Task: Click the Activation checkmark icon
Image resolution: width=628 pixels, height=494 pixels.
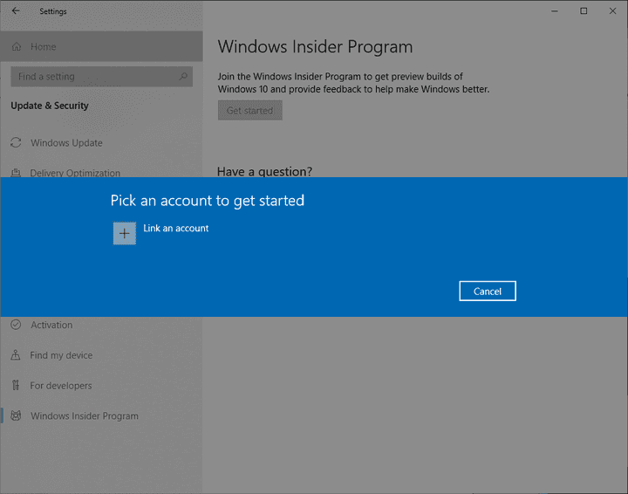Action: 16,325
